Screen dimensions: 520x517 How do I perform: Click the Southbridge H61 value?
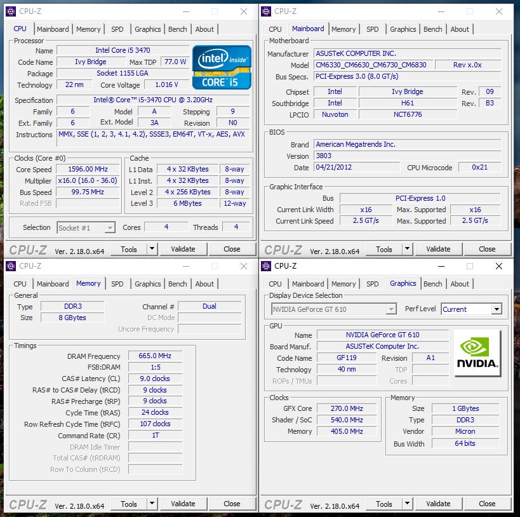(408, 103)
